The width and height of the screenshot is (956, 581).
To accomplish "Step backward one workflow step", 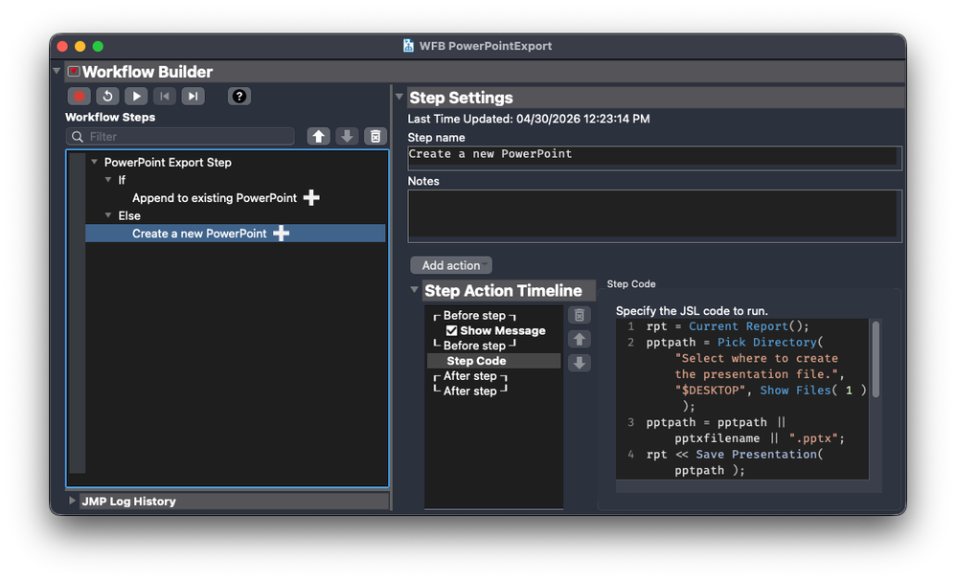I will [x=165, y=97].
